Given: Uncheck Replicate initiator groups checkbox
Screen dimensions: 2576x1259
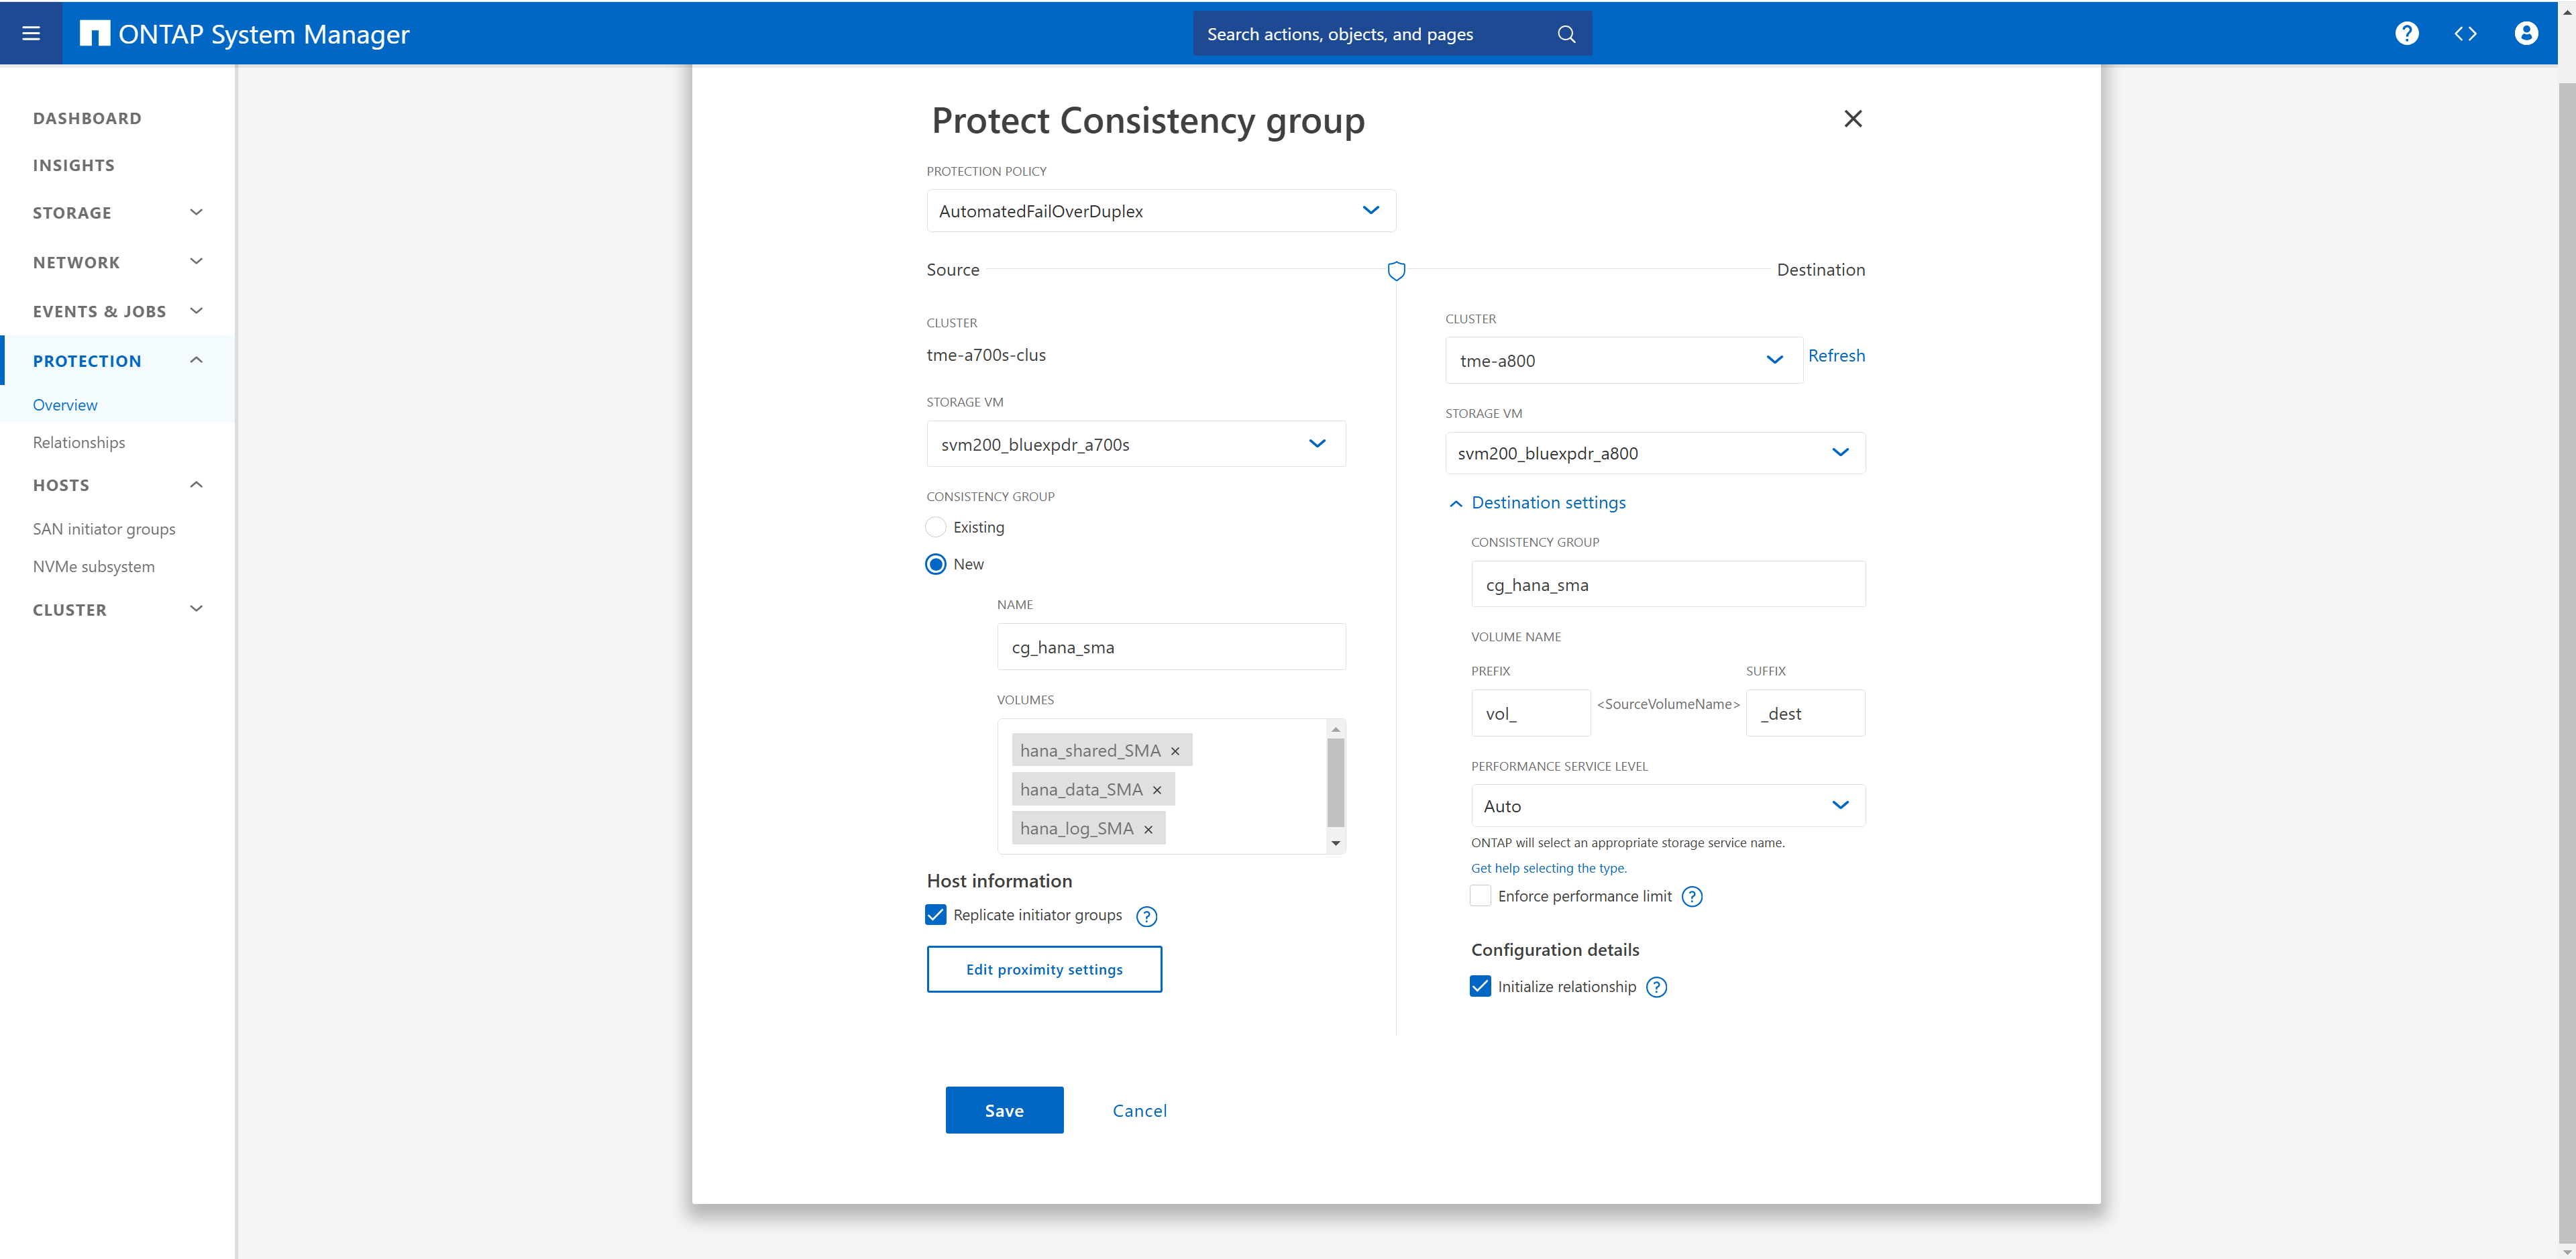Looking at the screenshot, I should point(936,915).
